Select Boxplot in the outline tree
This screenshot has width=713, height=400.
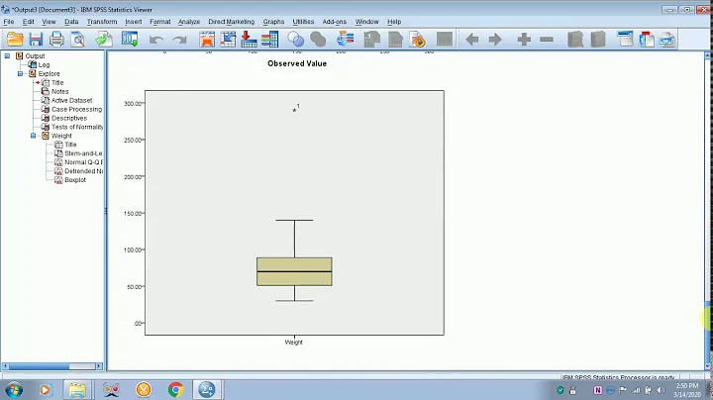pos(75,180)
